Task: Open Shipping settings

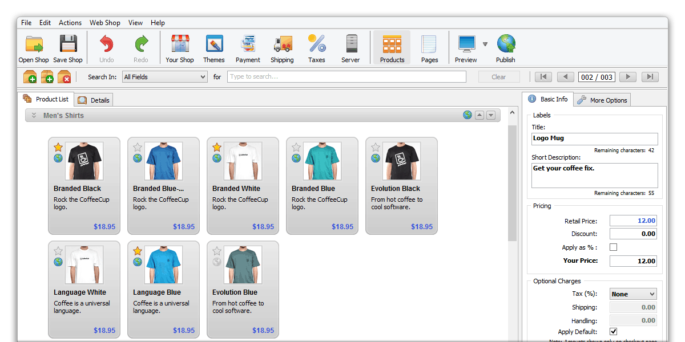Action: pyautogui.click(x=282, y=48)
